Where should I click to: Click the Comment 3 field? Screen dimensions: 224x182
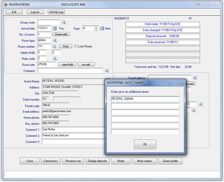coord(73,142)
